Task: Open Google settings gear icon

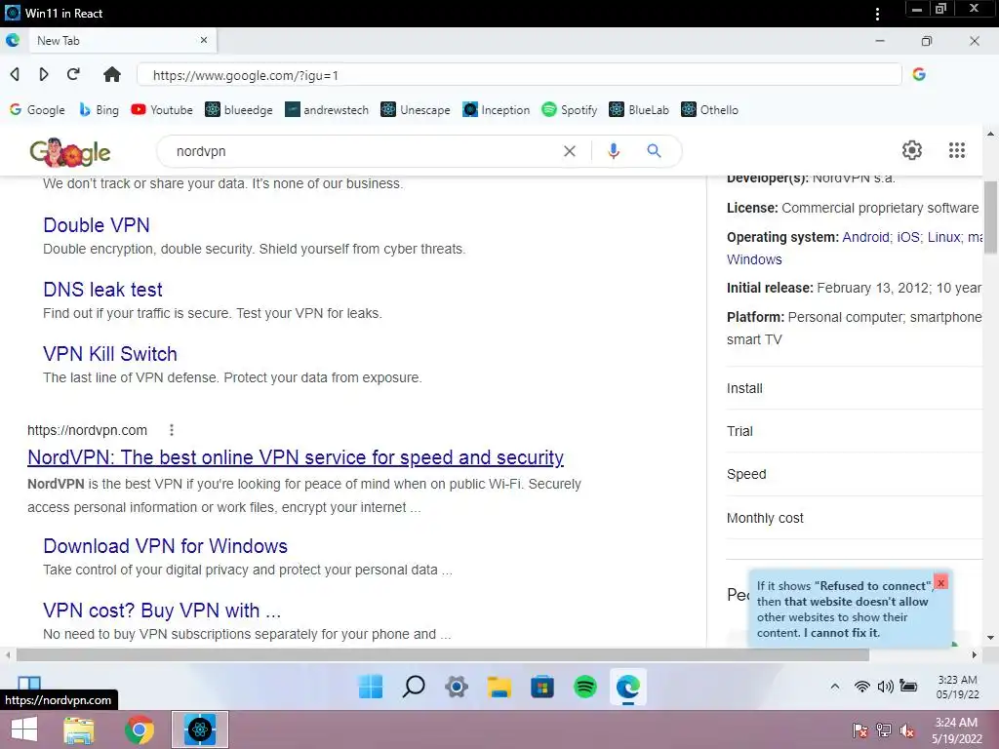Action: pos(912,149)
